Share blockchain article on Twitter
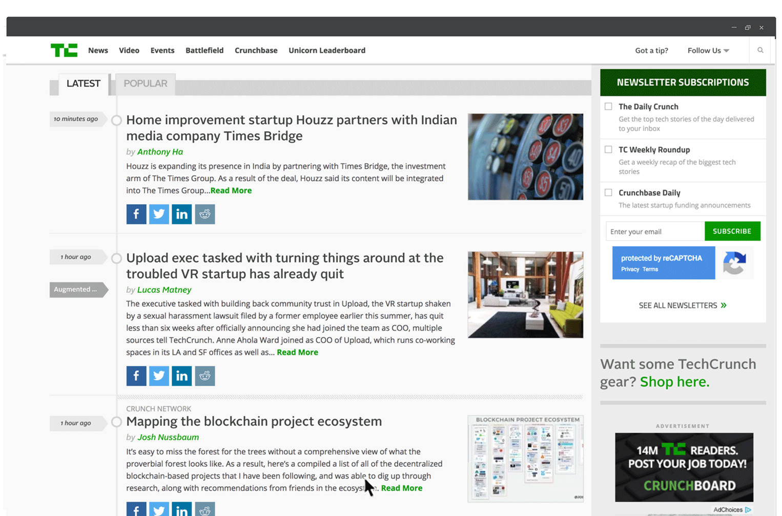Screen dimensions: 782x516 (159, 509)
